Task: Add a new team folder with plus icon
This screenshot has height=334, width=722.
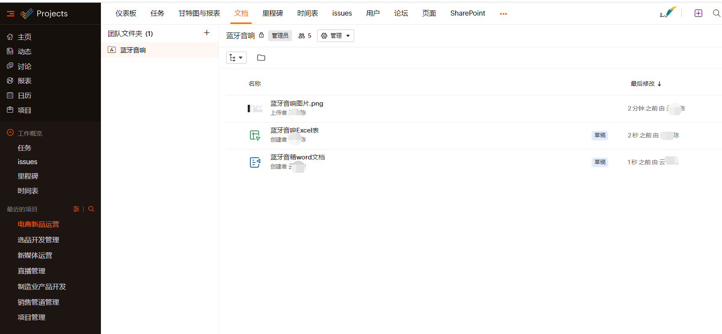Action: coord(207,33)
